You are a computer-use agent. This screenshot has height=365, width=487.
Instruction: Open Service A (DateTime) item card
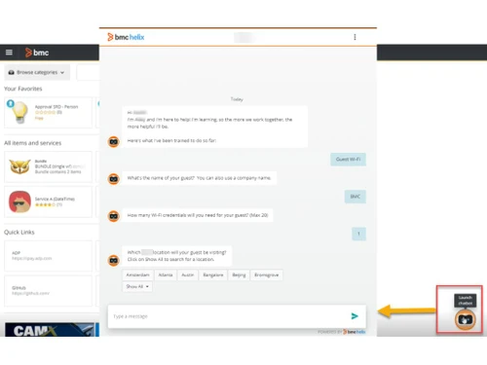(48, 201)
